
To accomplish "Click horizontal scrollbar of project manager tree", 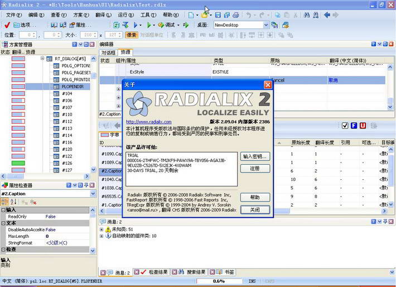I will point(45,176).
